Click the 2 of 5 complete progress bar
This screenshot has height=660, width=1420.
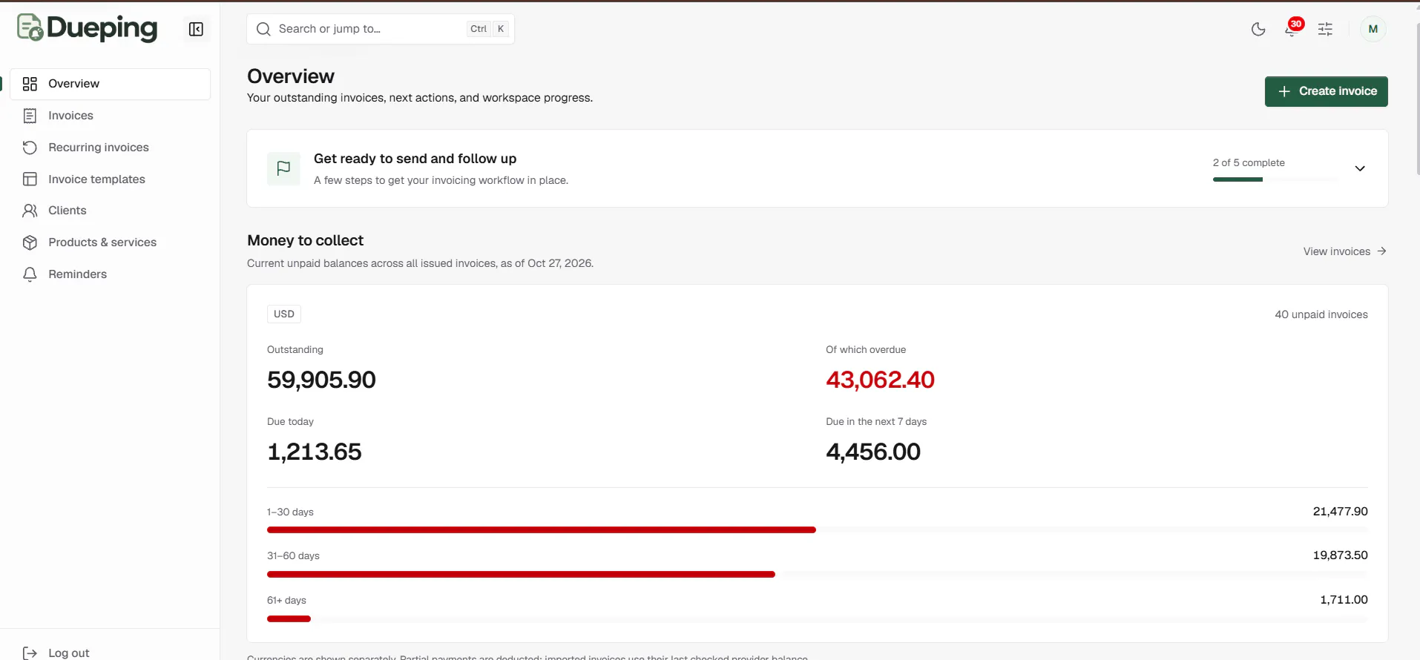tap(1275, 179)
